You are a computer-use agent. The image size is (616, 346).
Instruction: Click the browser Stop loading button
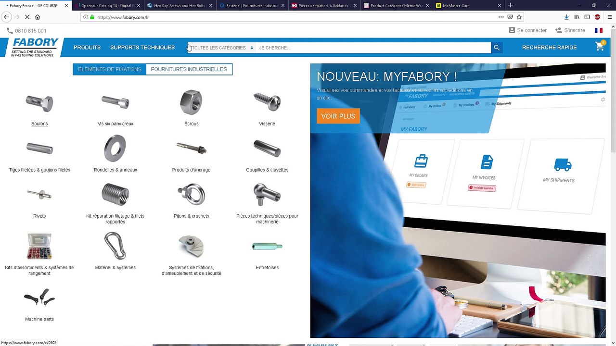tap(26, 17)
